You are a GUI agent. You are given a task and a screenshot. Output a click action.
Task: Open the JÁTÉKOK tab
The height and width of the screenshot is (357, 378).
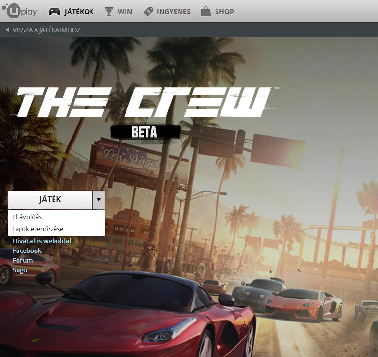coord(79,12)
